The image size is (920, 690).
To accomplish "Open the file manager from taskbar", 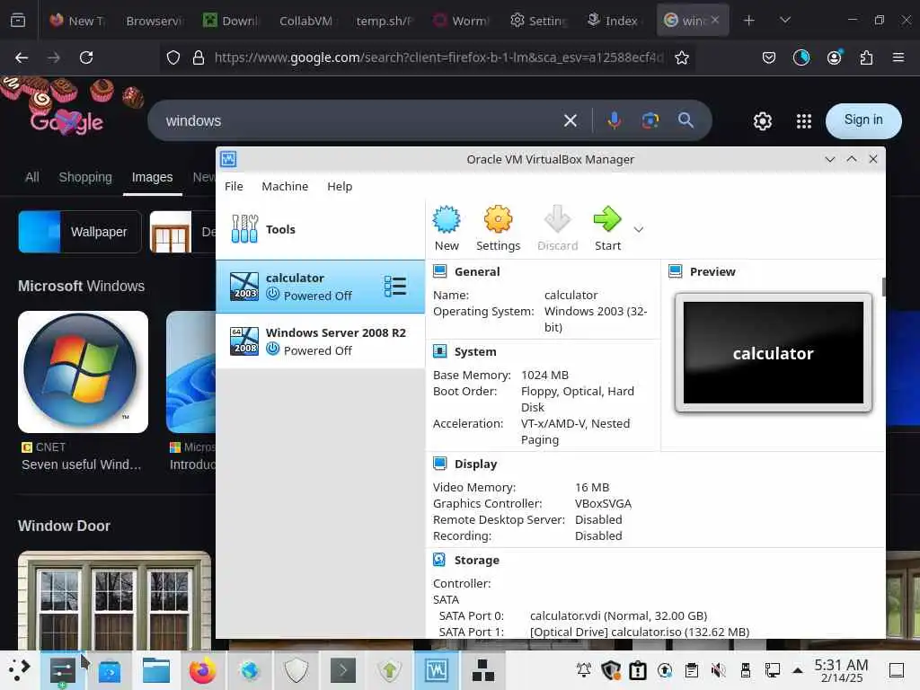I will (x=156, y=670).
